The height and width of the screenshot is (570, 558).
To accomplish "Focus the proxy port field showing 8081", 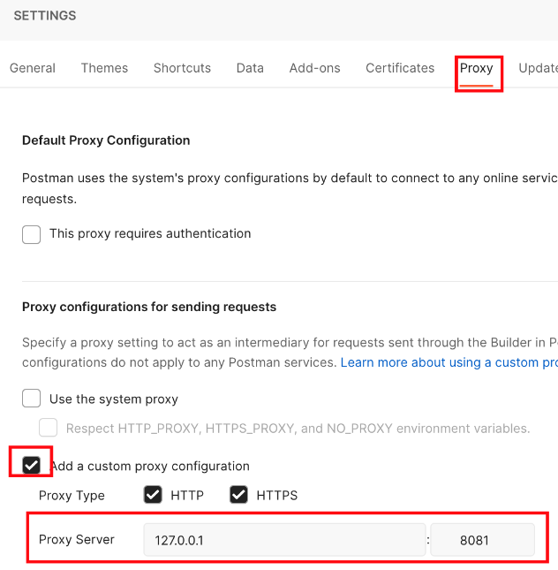I will (482, 540).
